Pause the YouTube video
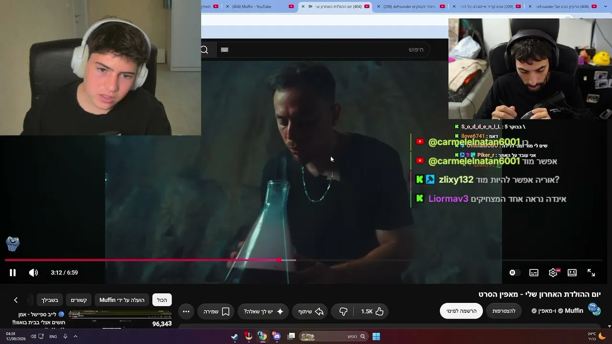612x344 pixels. (x=12, y=273)
